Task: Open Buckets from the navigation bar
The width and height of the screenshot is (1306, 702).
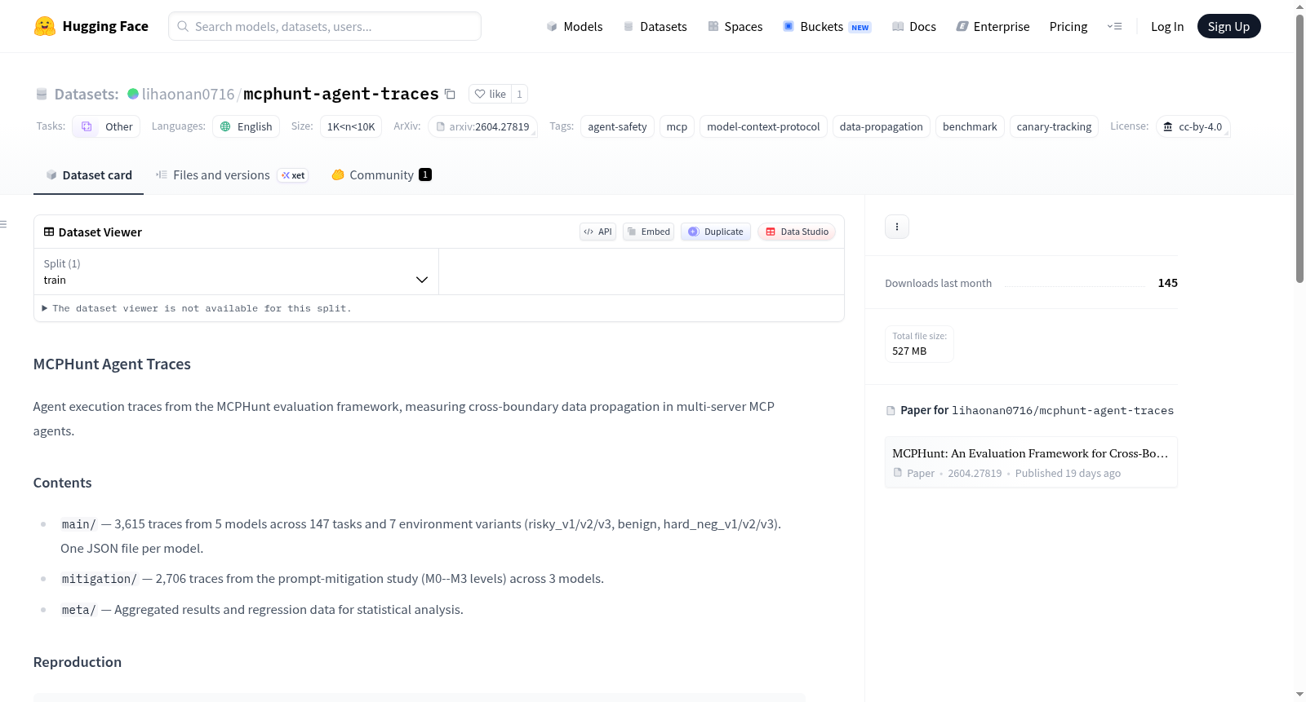Action: pyautogui.click(x=827, y=26)
